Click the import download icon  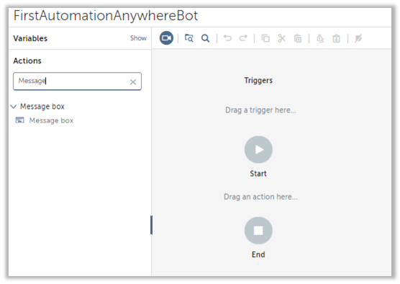click(x=336, y=38)
